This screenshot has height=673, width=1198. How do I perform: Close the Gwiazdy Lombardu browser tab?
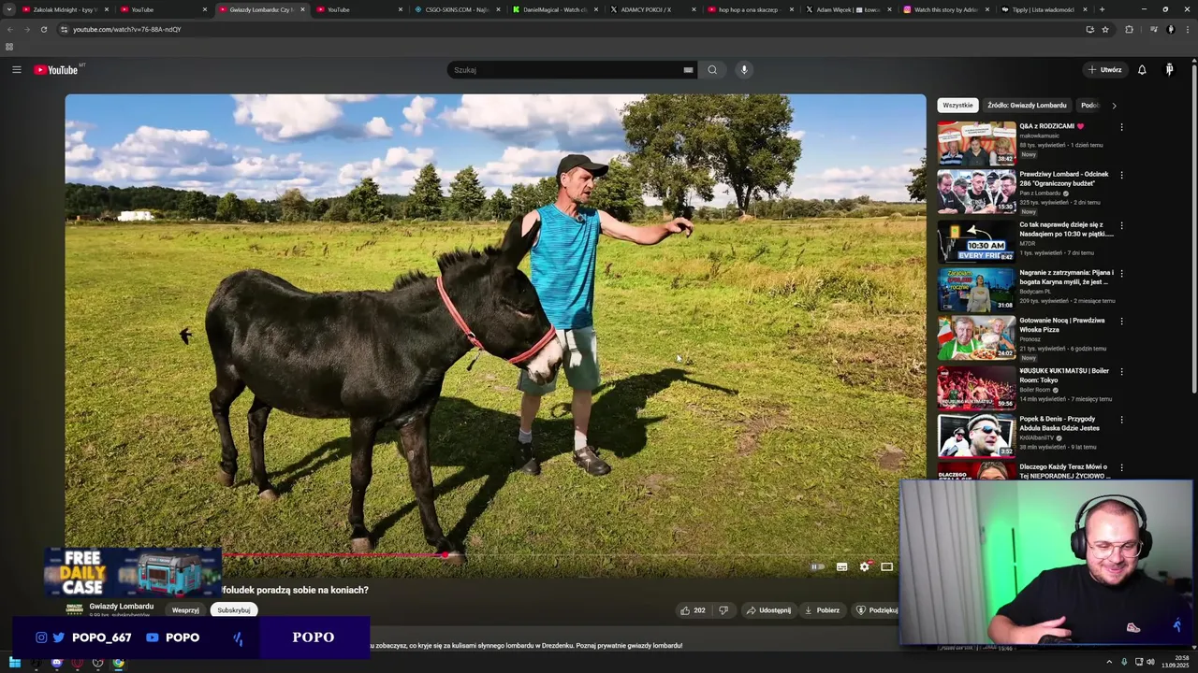[x=302, y=9]
